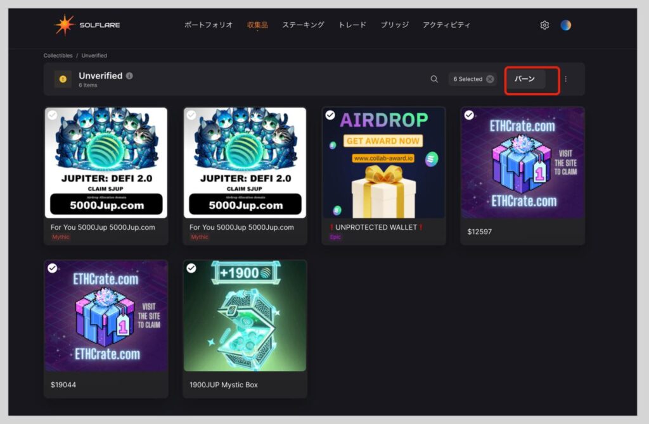Click the '1900JUP Mystic Box' title
The height and width of the screenshot is (424, 649).
224,385
